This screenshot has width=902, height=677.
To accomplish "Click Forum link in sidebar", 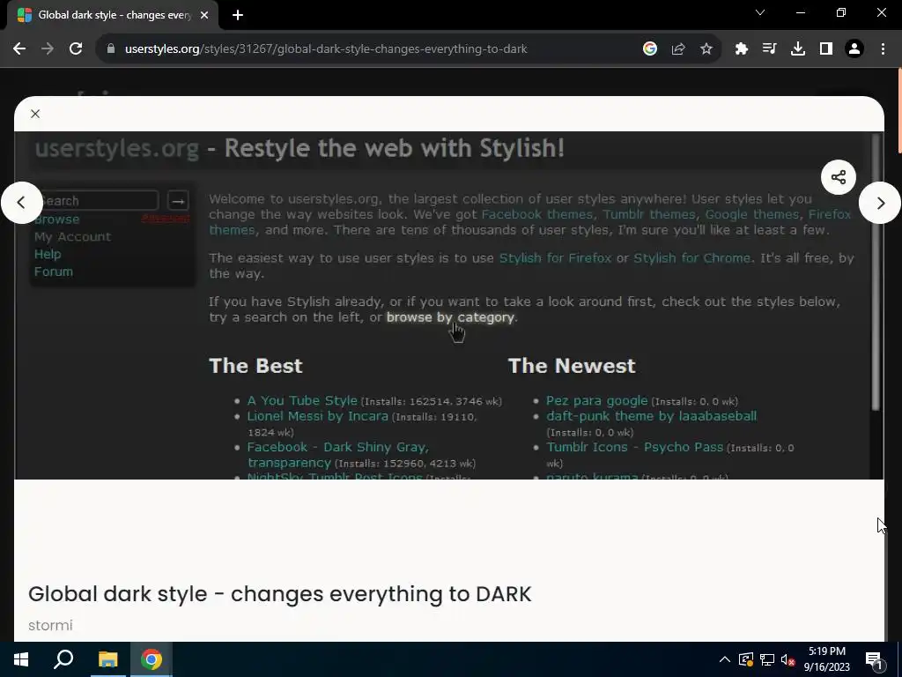I will coord(54,272).
